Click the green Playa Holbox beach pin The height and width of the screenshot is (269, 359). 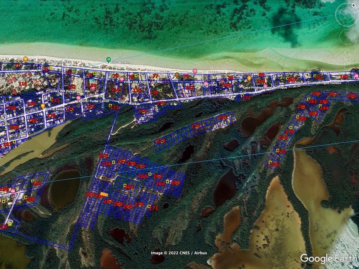[x=109, y=60]
